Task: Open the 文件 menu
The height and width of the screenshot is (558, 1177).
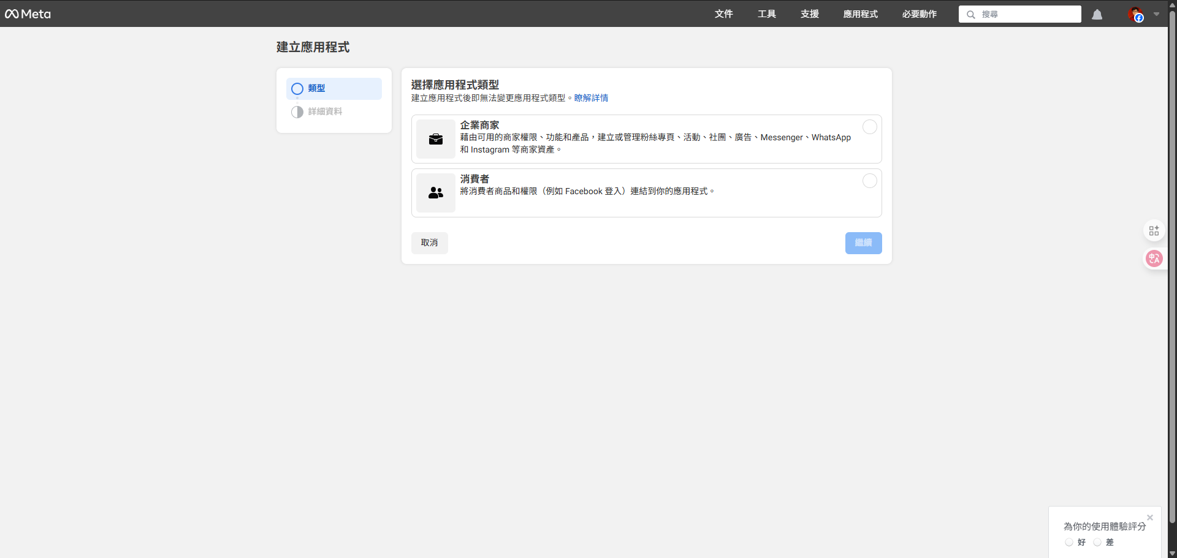Action: pyautogui.click(x=723, y=13)
